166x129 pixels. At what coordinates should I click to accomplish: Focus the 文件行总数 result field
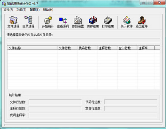55,102
